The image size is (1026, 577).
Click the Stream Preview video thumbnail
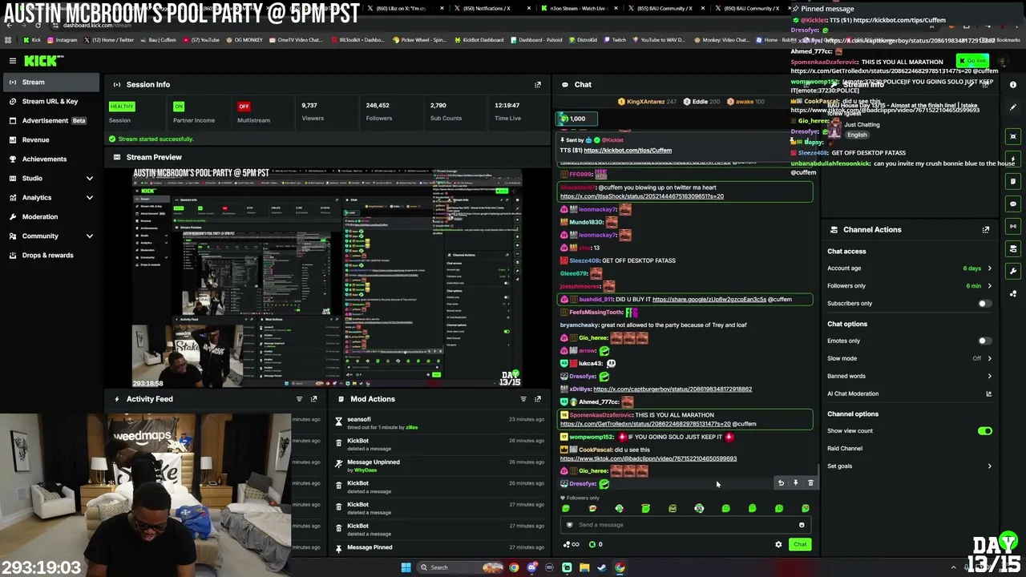327,277
